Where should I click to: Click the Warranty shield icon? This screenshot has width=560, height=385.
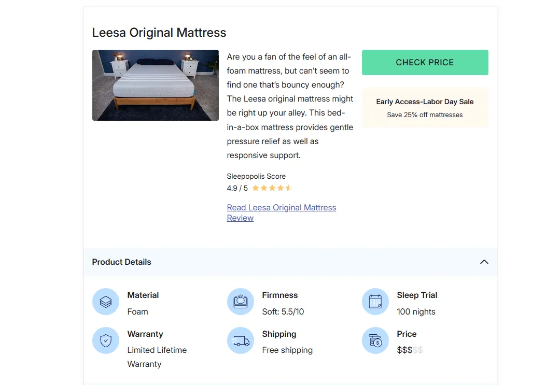coord(106,340)
